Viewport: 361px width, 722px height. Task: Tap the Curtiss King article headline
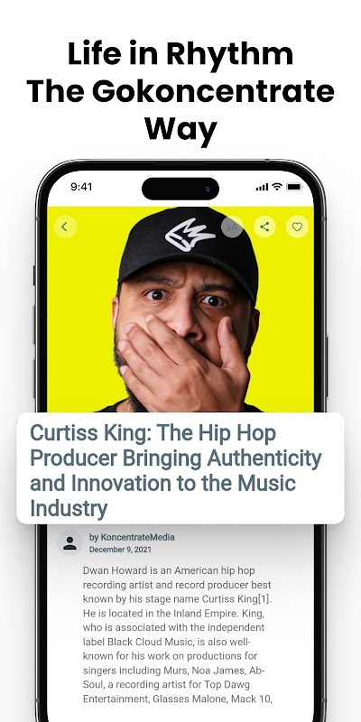pos(176,471)
